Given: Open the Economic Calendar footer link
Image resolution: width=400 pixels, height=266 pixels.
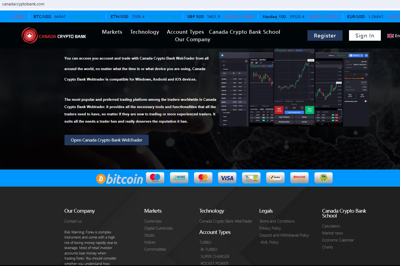Looking at the screenshot, I should (x=338, y=240).
